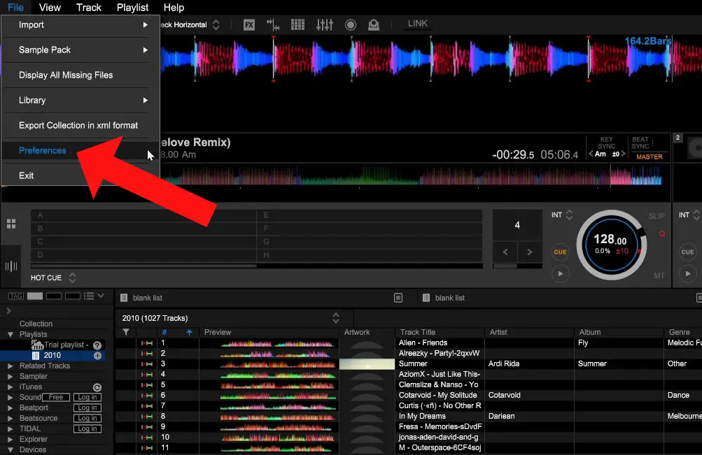The image size is (702, 455).
Task: Open the FX panel
Action: [249, 24]
